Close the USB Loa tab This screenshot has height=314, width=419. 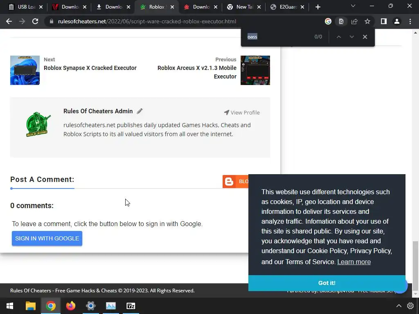[x=41, y=7]
